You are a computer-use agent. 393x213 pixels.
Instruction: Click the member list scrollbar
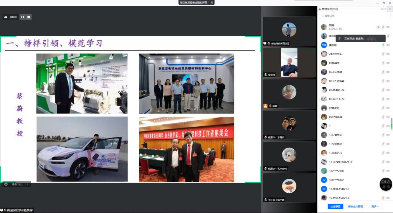tap(391, 124)
